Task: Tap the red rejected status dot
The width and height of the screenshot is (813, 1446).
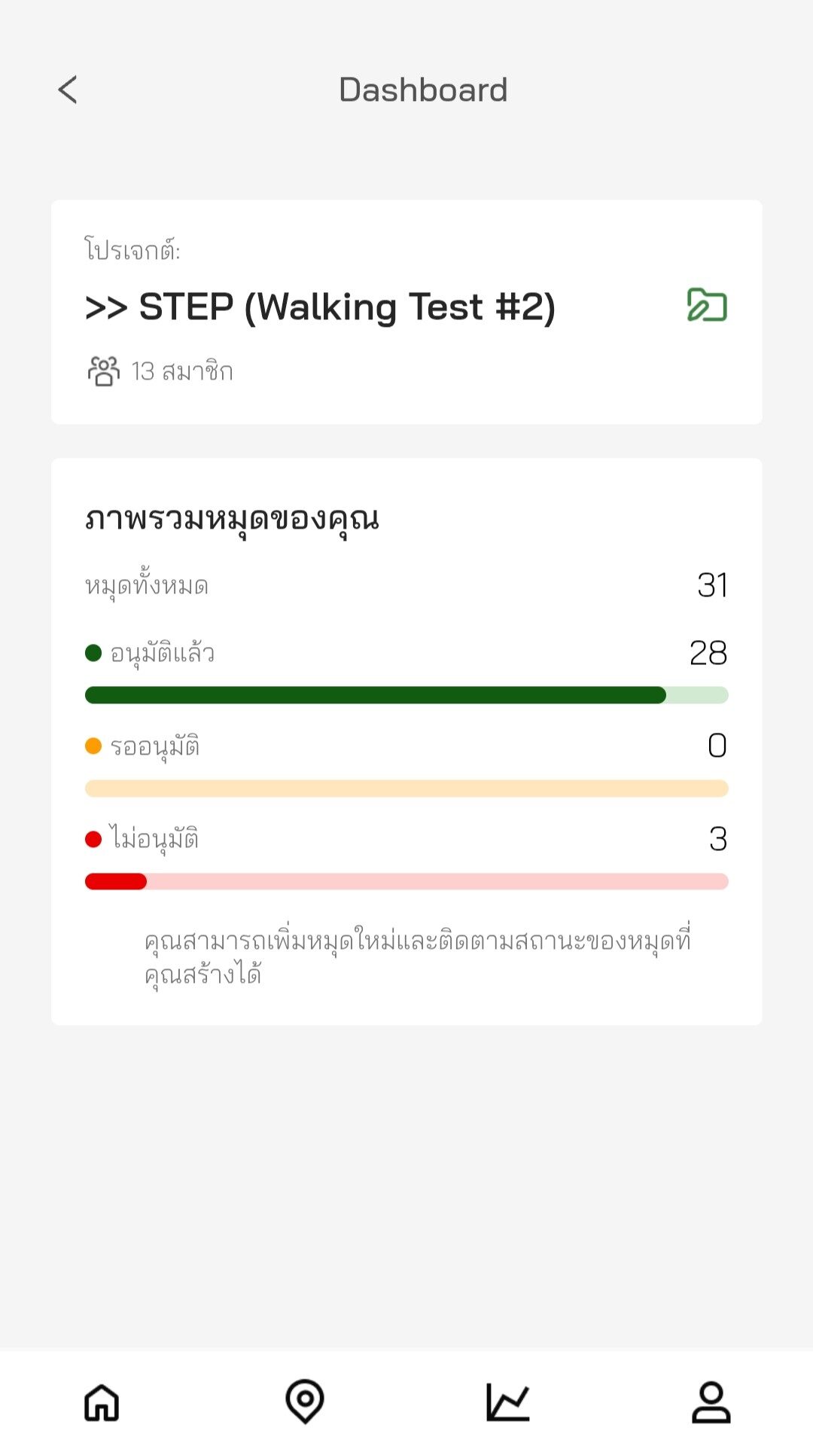Action: pos(93,839)
